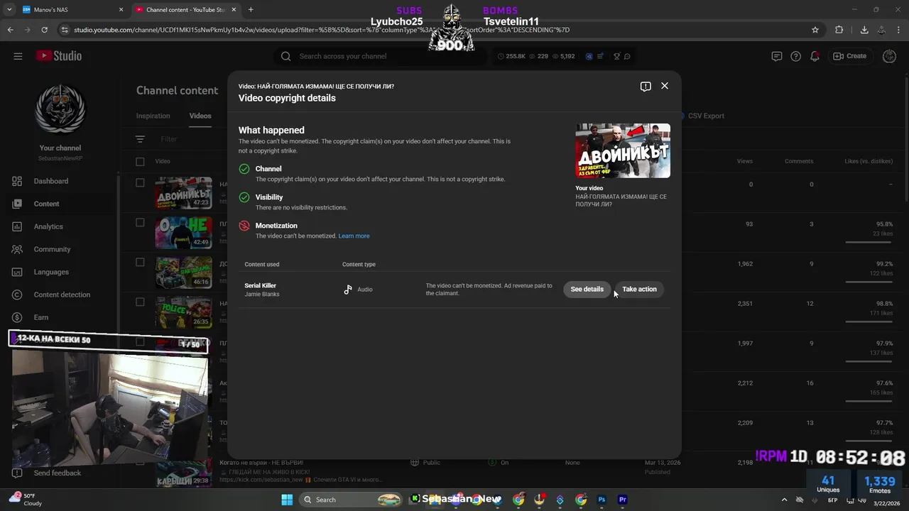Viewport: 909px width, 511px height.
Task: Toggle the select-all videos checkbox in header
Action: [x=140, y=161]
